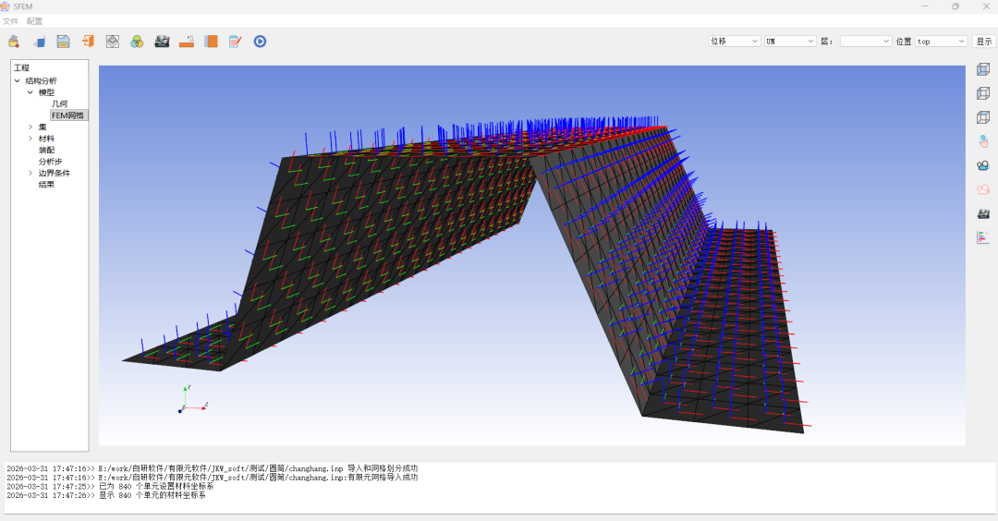This screenshot has width=998, height=521.
Task: Click the orange book section icon
Action: click(x=211, y=42)
